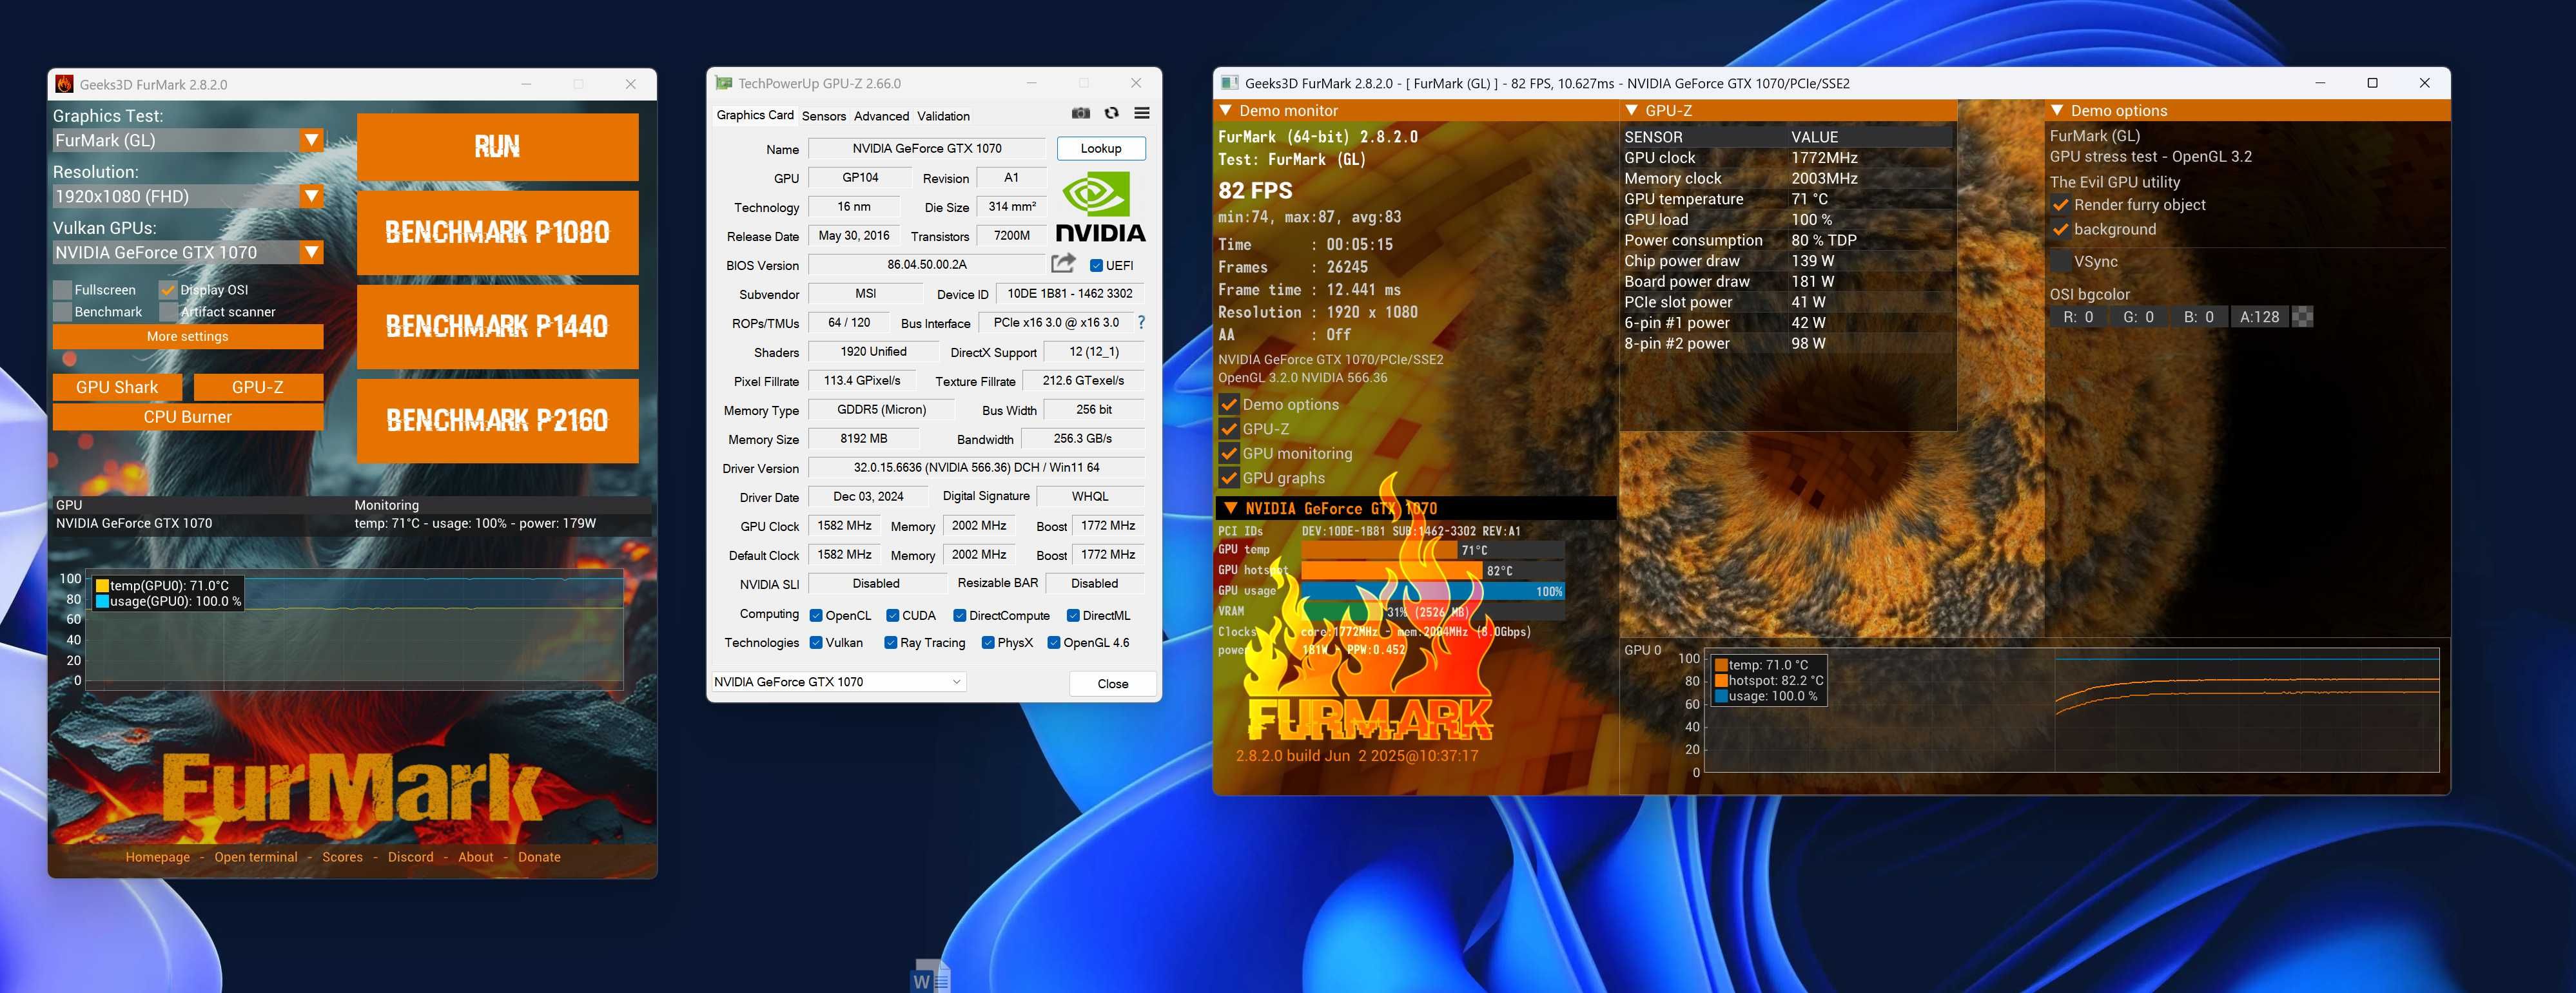This screenshot has height=993, width=2576.
Task: Enable the Fullscreen checkbox
Action: pyautogui.click(x=62, y=290)
